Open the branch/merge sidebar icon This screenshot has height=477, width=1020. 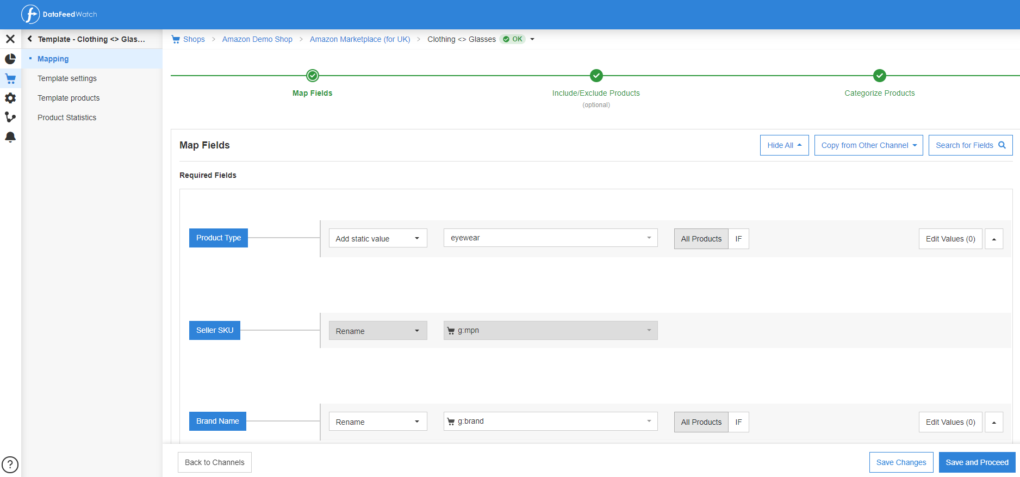(x=10, y=117)
